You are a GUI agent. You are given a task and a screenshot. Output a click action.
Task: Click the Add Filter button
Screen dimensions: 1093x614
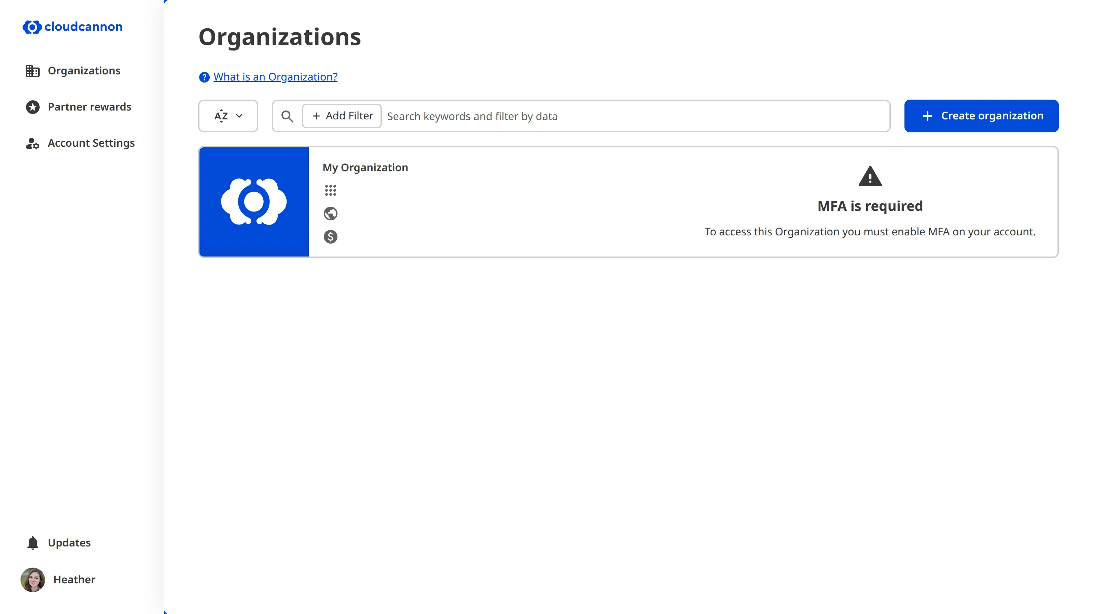tap(342, 116)
